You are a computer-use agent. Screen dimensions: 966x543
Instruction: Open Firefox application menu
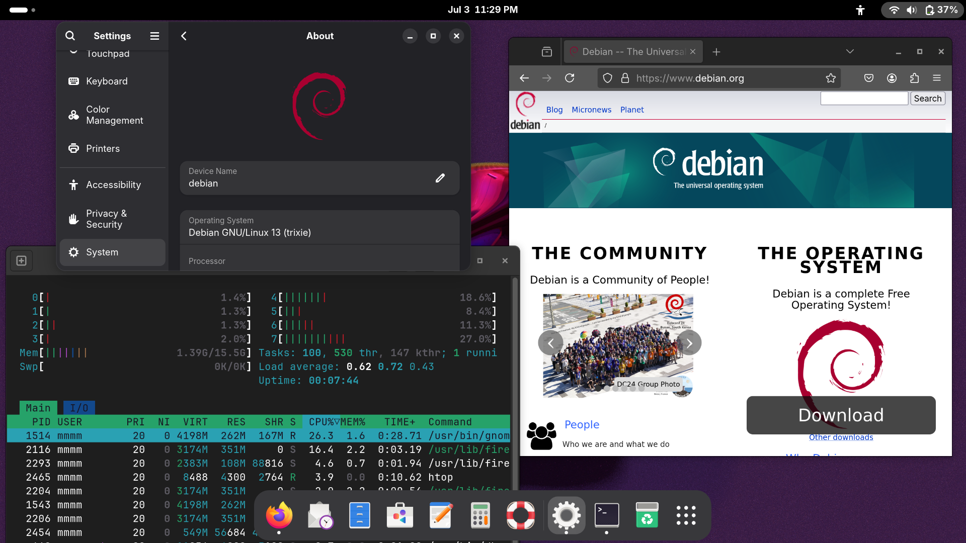click(937, 78)
